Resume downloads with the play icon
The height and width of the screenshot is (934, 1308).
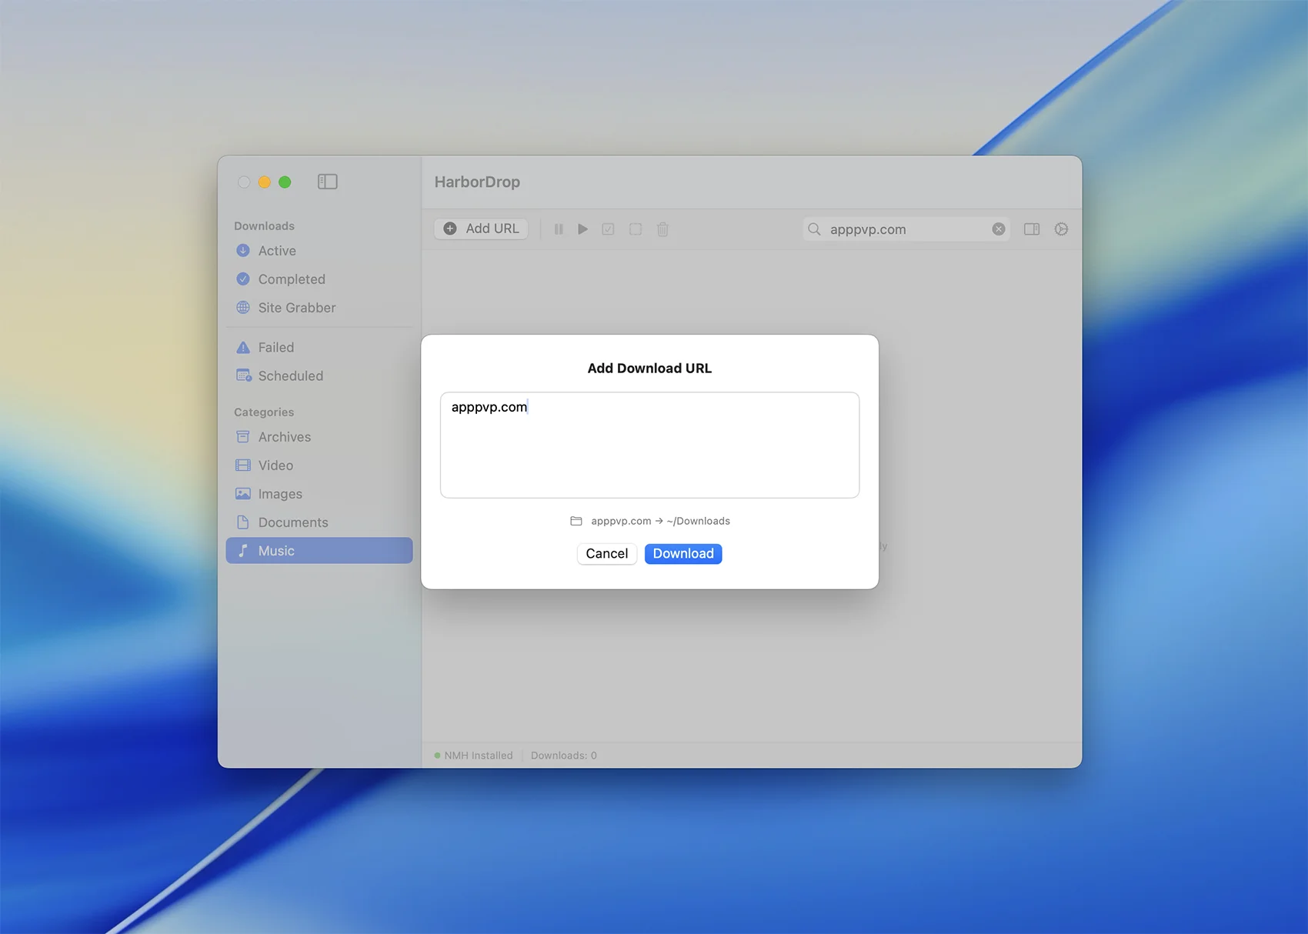point(582,229)
